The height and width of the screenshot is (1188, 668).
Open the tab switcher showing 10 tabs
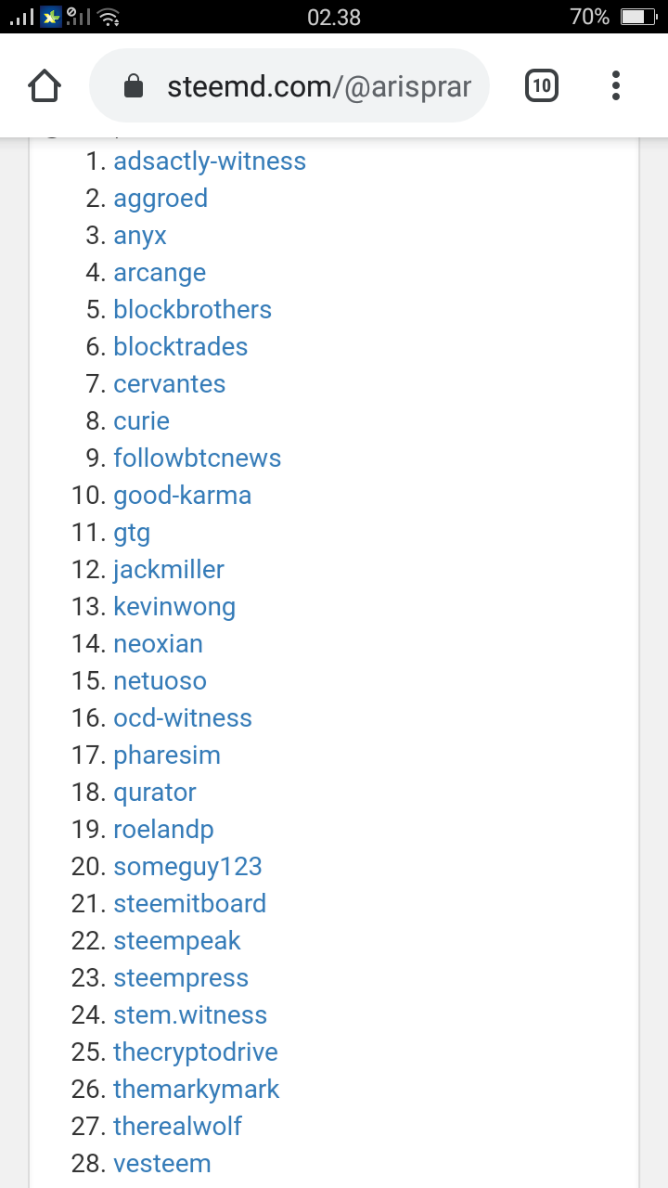(x=541, y=84)
